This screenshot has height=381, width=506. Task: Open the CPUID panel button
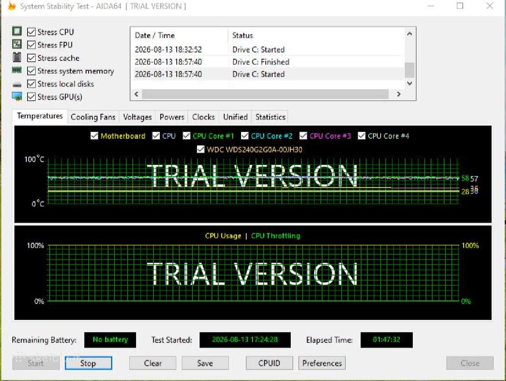269,363
